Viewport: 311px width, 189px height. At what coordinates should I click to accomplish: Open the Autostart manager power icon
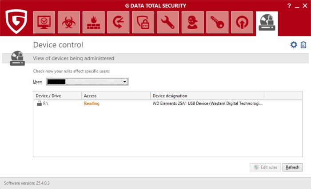(x=242, y=22)
